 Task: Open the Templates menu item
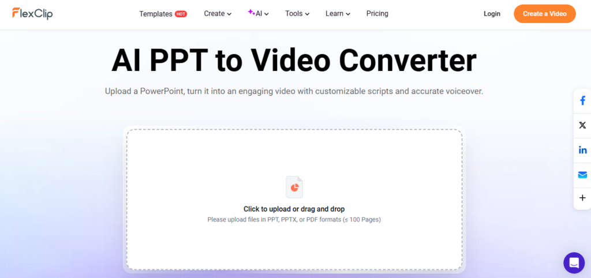click(156, 14)
